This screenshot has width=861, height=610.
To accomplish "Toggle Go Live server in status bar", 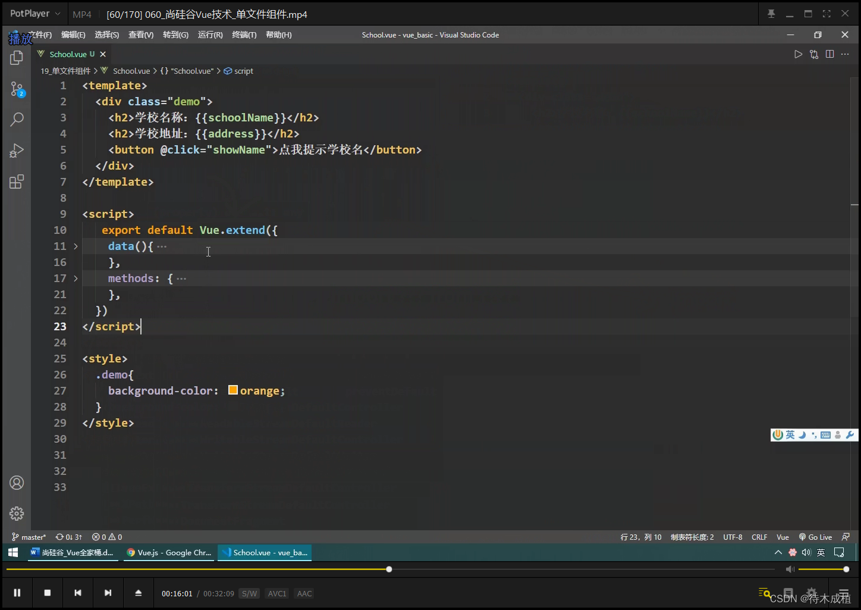I will tap(816, 537).
